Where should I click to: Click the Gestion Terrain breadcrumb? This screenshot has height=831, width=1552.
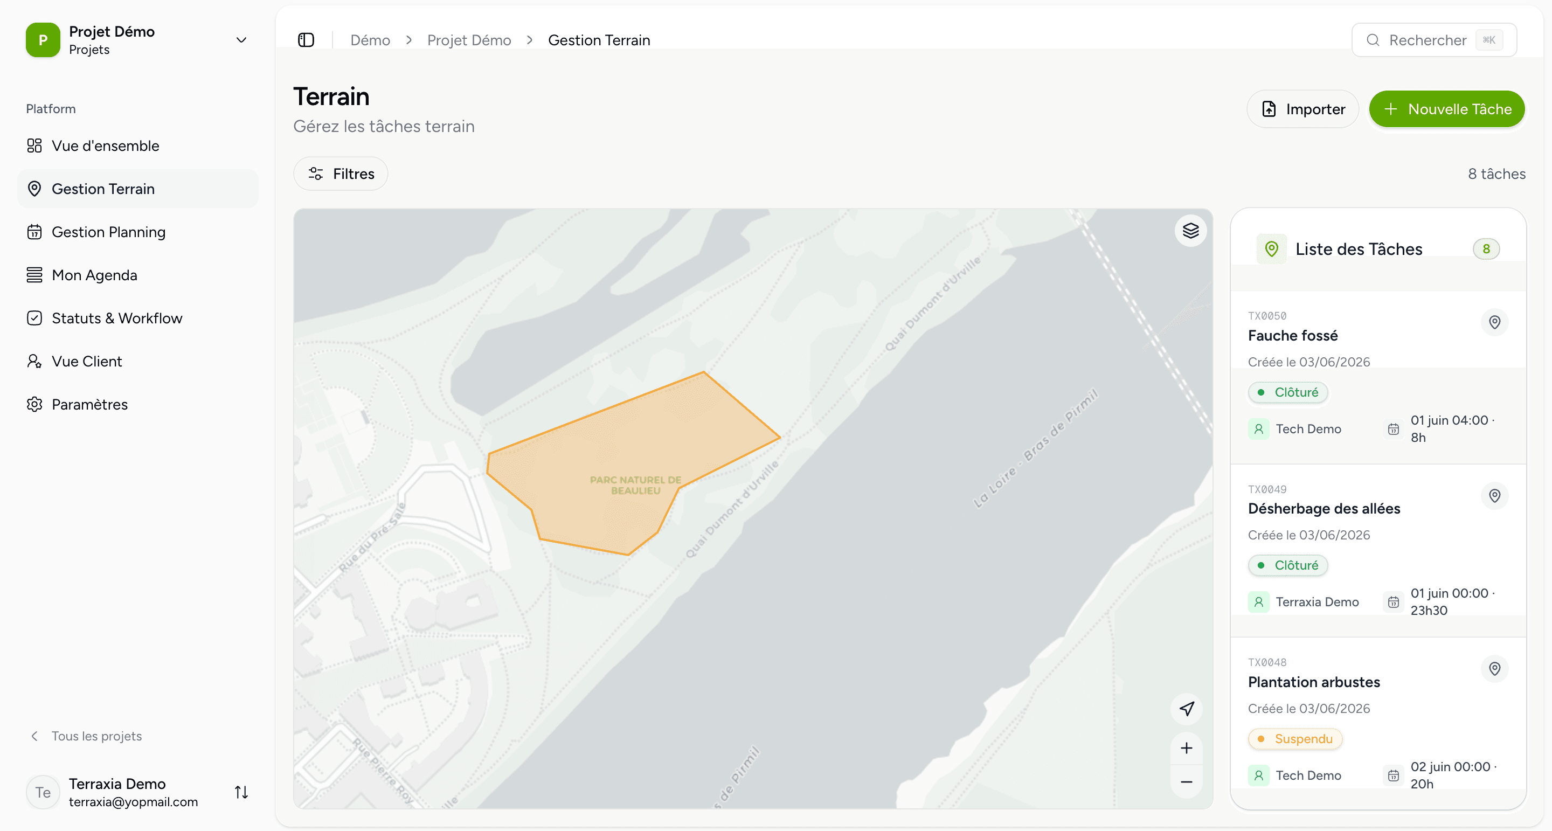click(599, 40)
